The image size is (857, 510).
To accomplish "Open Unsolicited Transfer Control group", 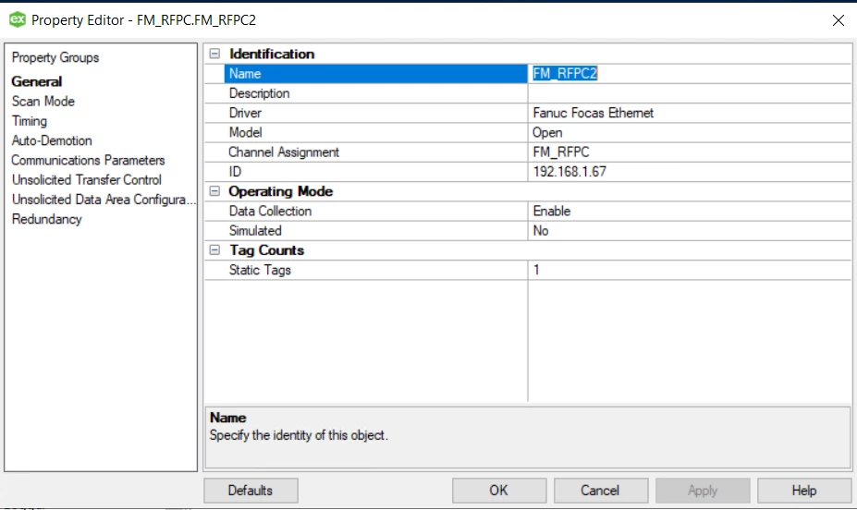I will tap(87, 179).
